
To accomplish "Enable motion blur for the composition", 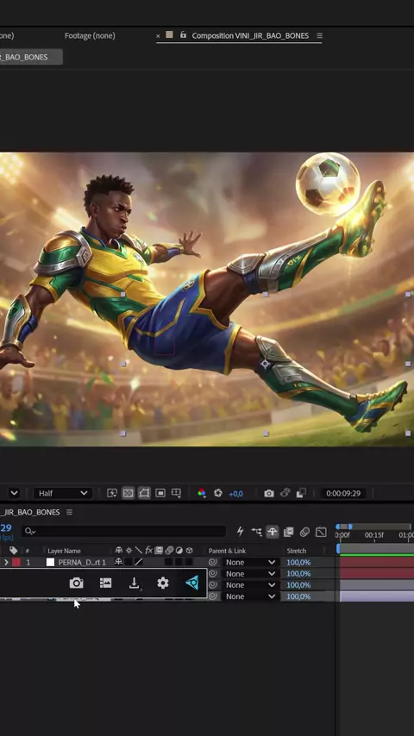I will point(304,532).
